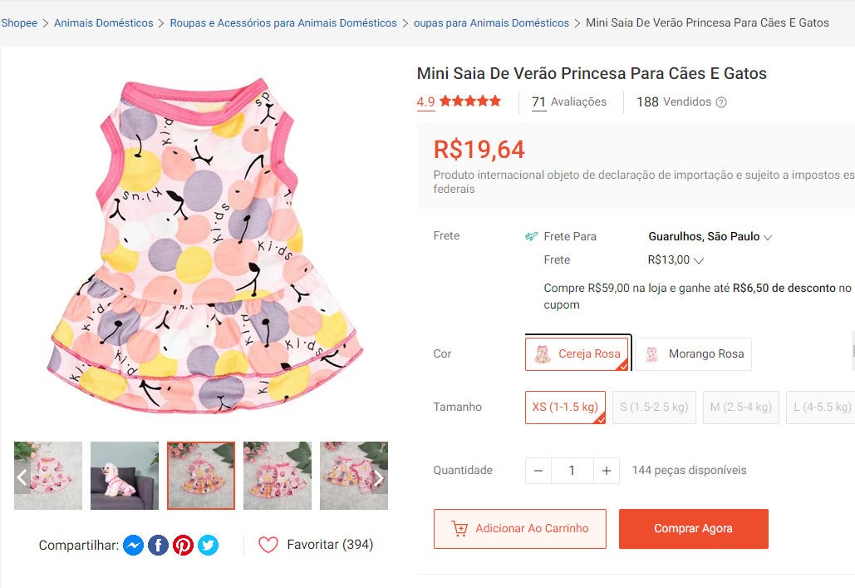855x588 pixels.
Task: Show next product thumbnails
Action: (378, 477)
